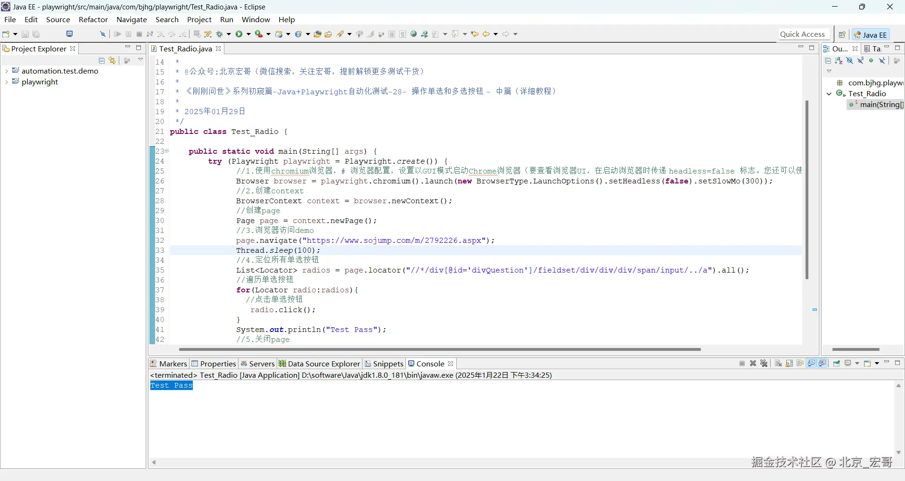Toggle Link with Editor in Project Explorer
The image size is (905, 481).
click(112, 60)
